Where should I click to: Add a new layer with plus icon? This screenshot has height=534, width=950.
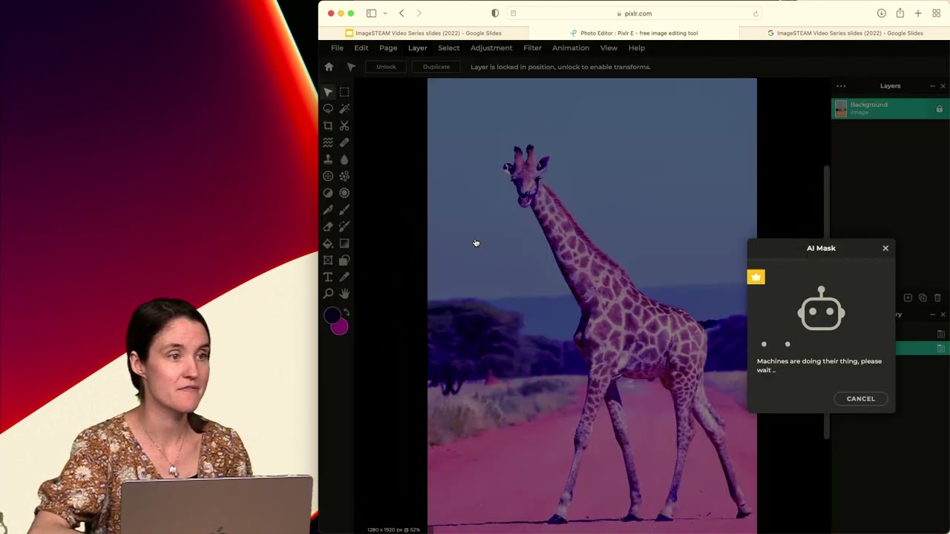point(908,297)
